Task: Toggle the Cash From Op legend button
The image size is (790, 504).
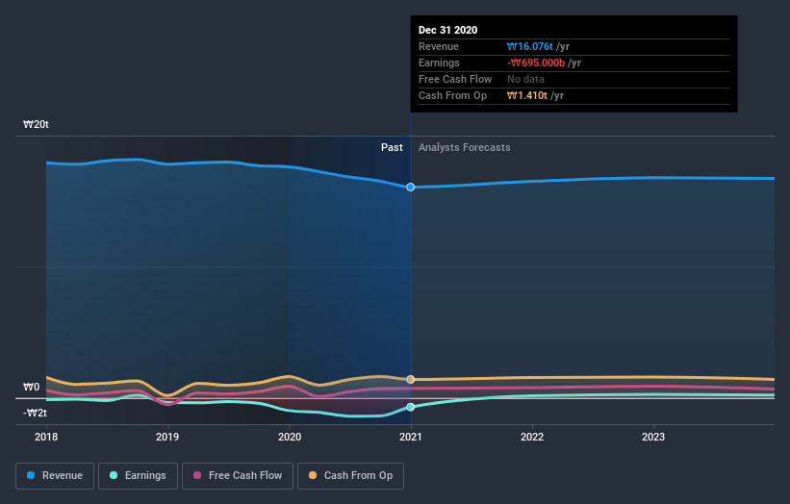Action: [350, 476]
